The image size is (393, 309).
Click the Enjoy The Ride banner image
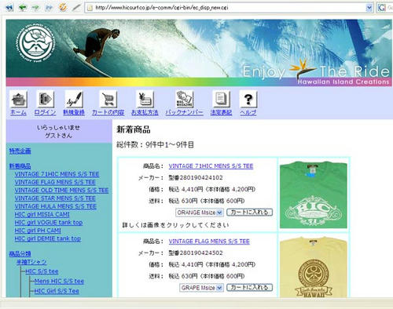click(199, 53)
